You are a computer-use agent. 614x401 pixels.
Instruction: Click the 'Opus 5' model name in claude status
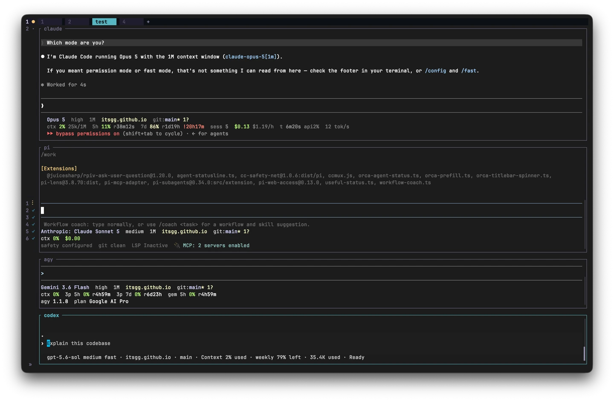click(56, 120)
